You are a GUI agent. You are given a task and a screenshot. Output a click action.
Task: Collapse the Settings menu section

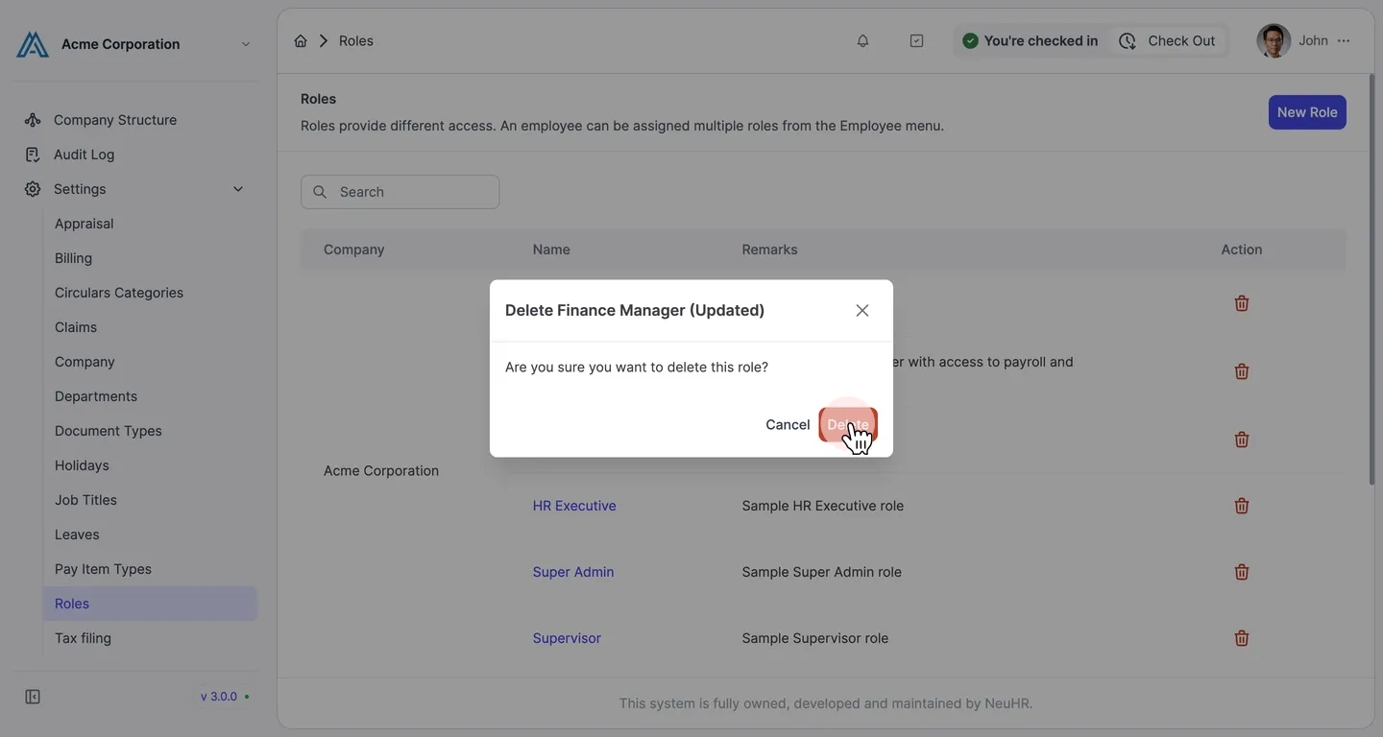[238, 189]
